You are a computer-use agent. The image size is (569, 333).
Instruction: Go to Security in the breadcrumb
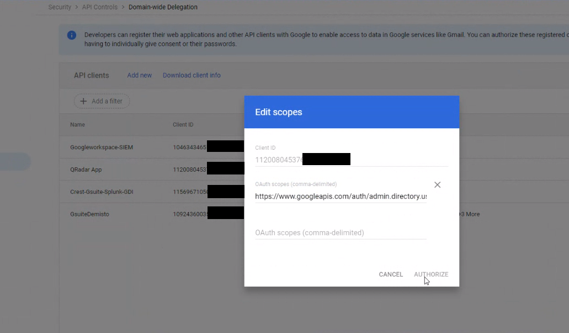60,7
